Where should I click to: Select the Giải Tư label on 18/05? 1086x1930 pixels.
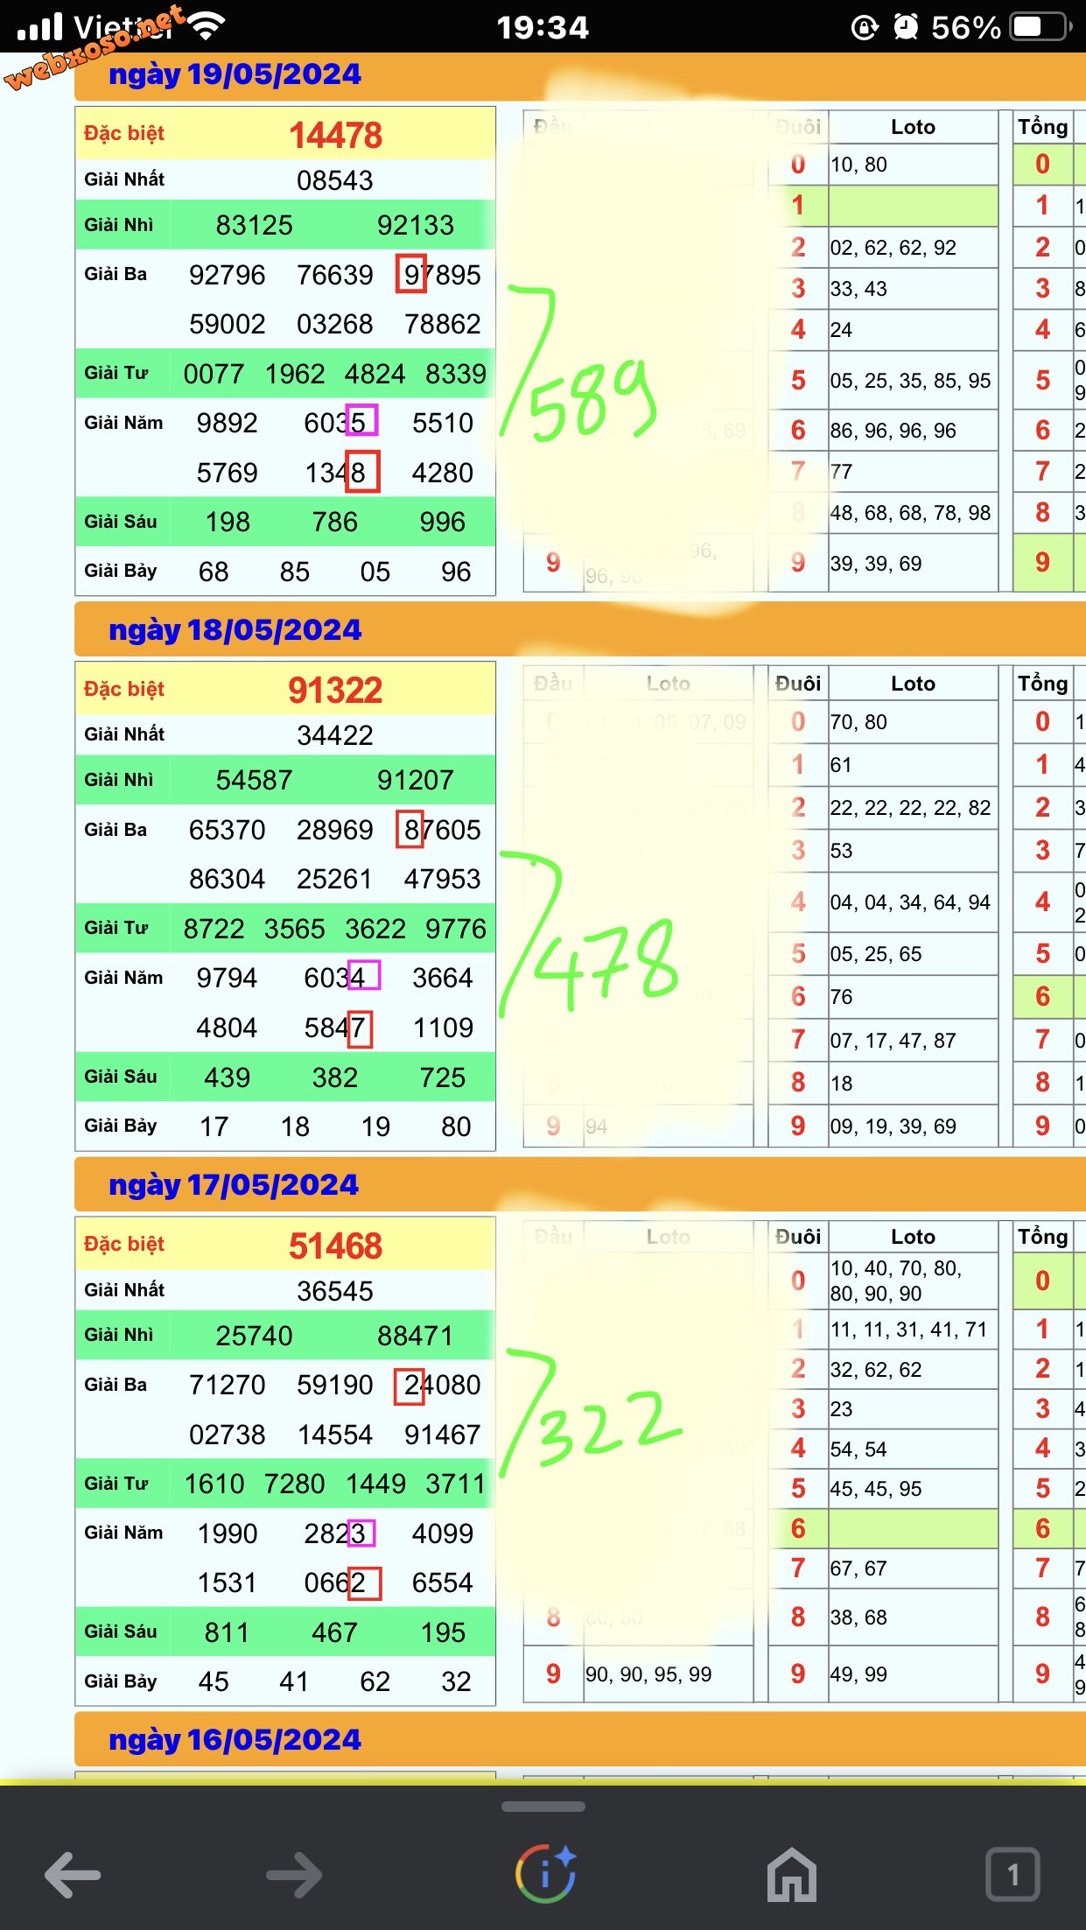pyautogui.click(x=116, y=928)
